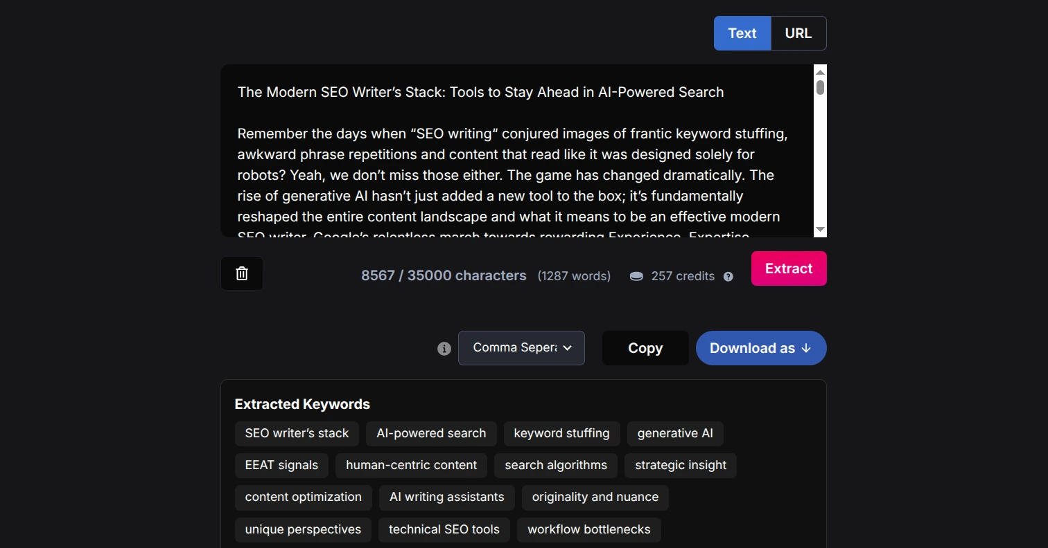Screen dimensions: 1048x548
Task: Expand the dropdown chevron next to Comma Separated
Action: click(568, 348)
